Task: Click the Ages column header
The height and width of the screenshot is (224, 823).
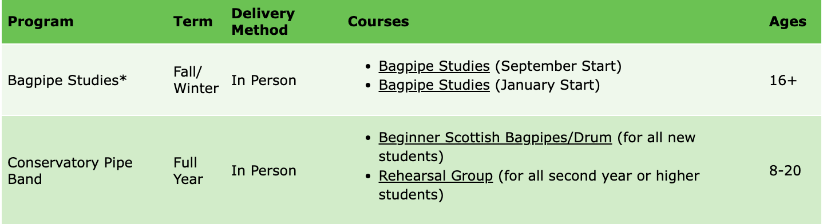Action: [788, 22]
